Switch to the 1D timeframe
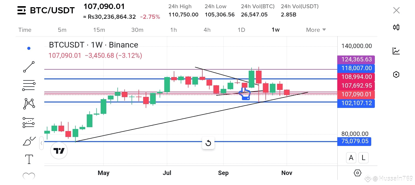This screenshot has width=415, height=185. pyautogui.click(x=241, y=30)
